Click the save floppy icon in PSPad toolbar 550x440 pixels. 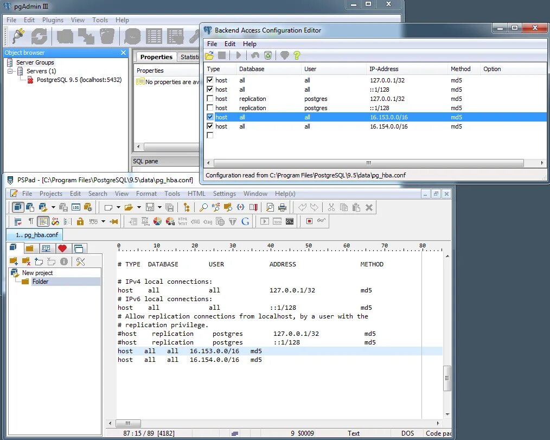(x=150, y=207)
